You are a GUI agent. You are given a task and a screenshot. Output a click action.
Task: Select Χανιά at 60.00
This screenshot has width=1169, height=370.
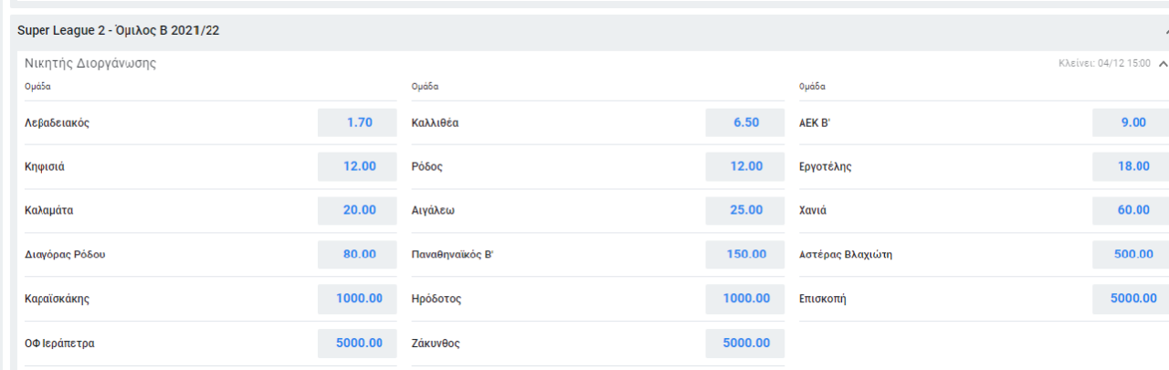(1132, 210)
